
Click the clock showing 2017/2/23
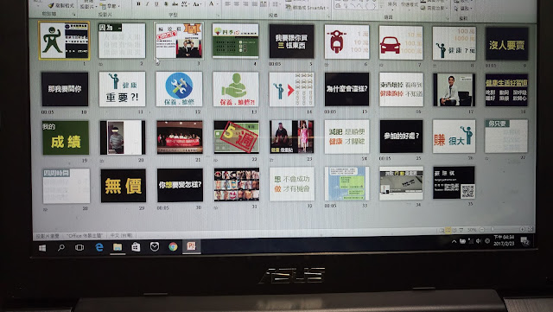(504, 240)
